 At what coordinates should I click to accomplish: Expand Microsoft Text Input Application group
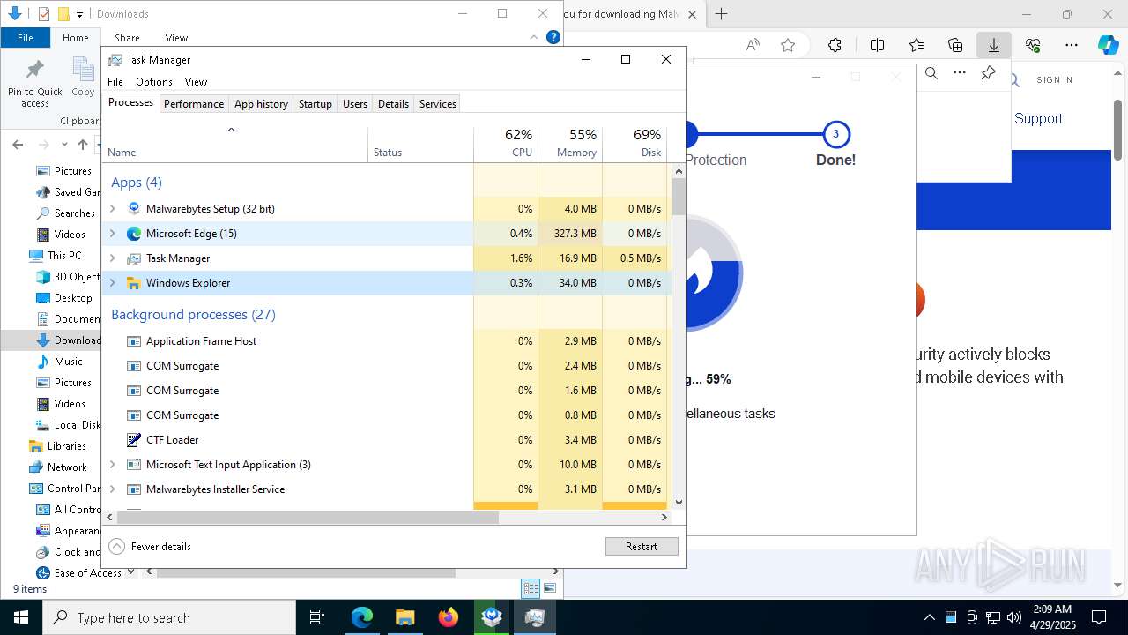click(112, 465)
